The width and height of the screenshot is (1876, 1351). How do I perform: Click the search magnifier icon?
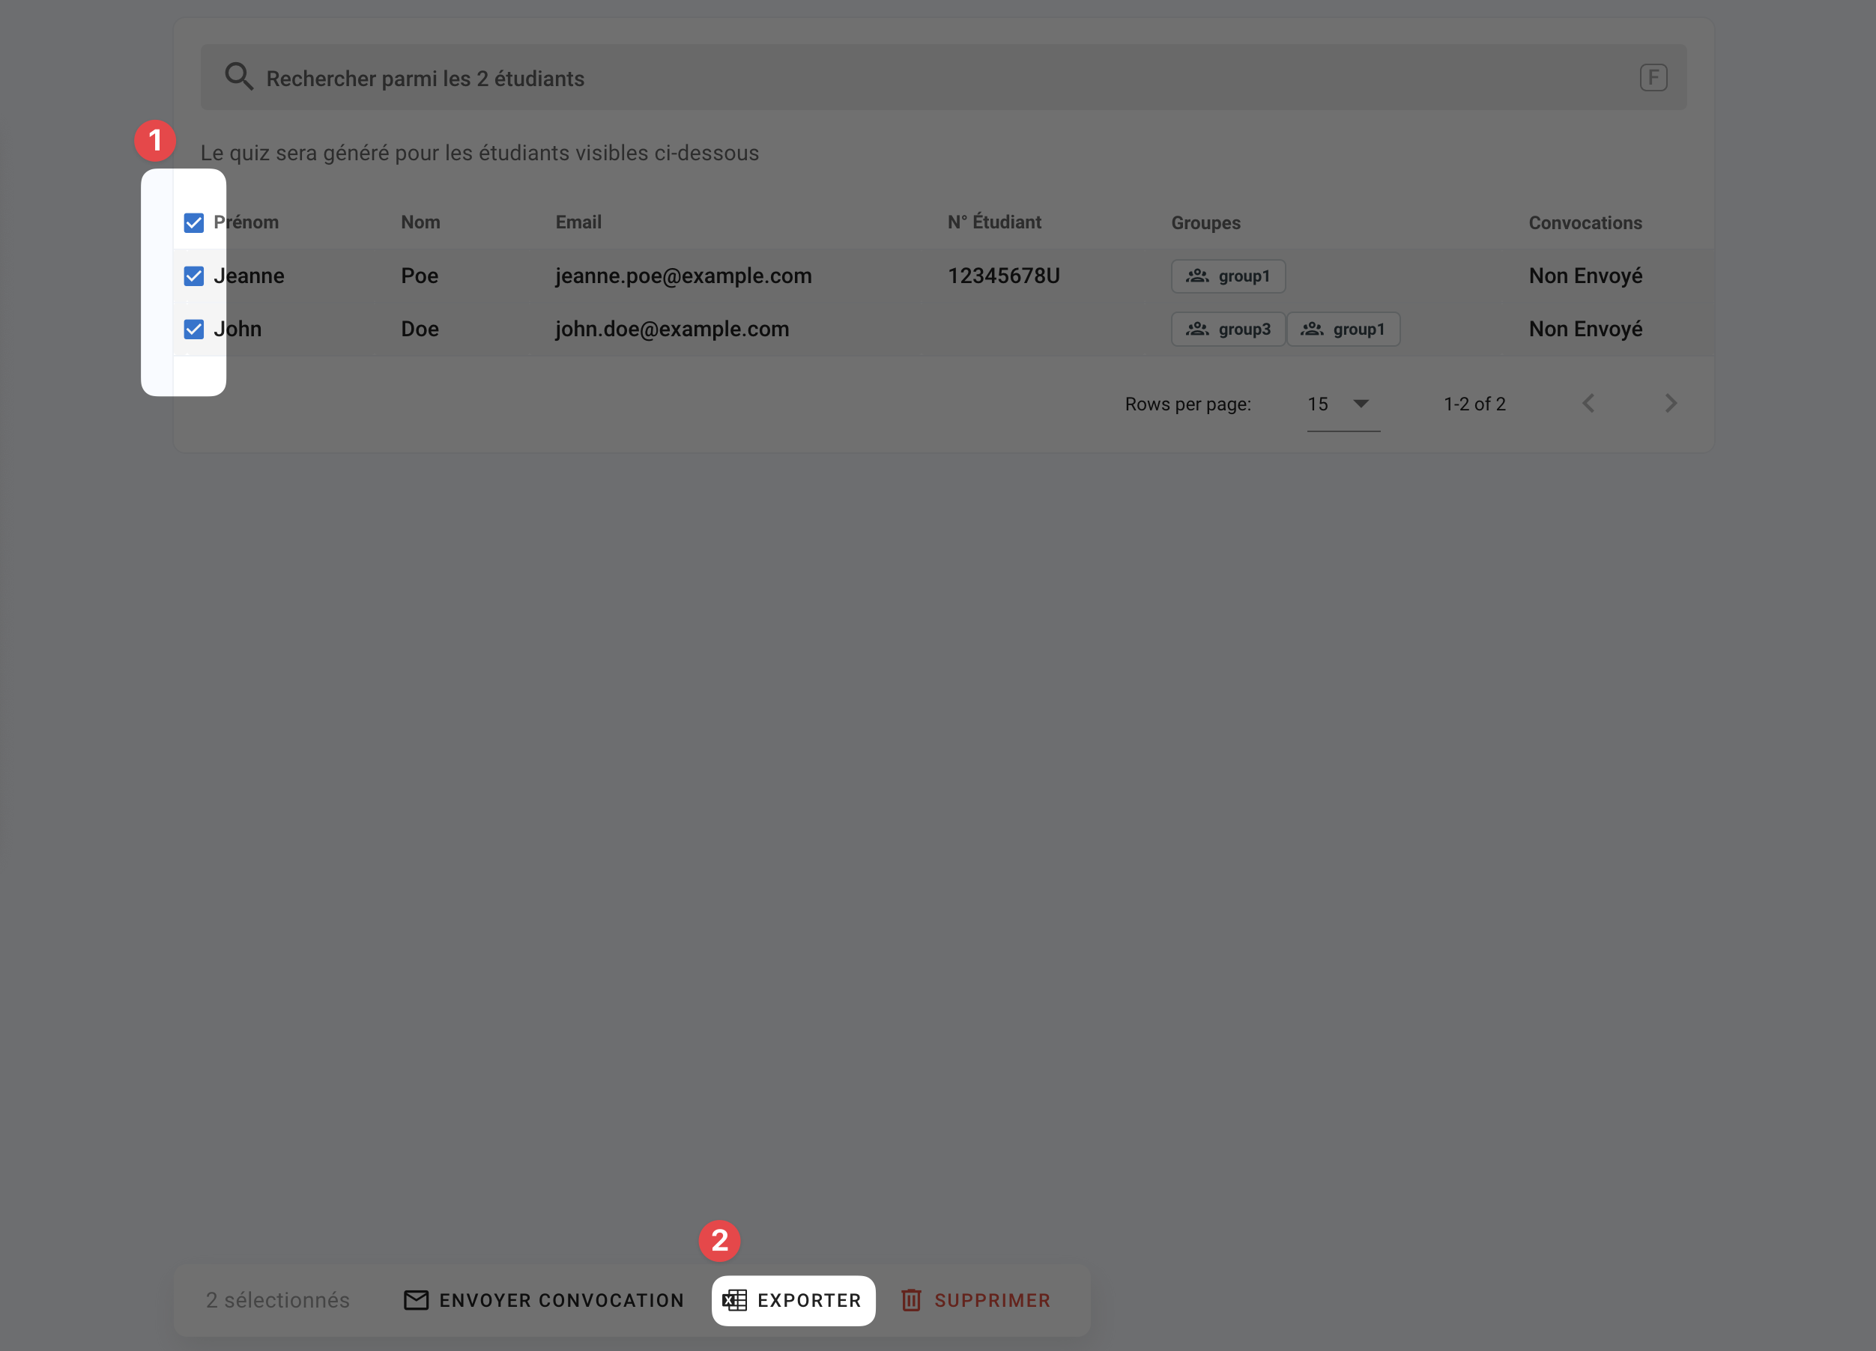(x=239, y=77)
